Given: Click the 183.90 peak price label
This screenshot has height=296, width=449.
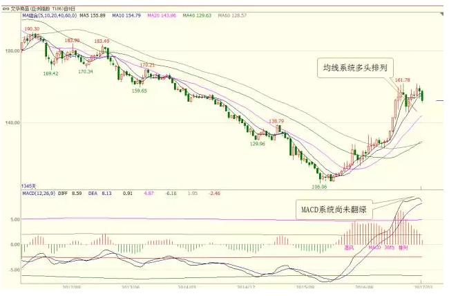Looking at the screenshot, I should [x=72, y=41].
